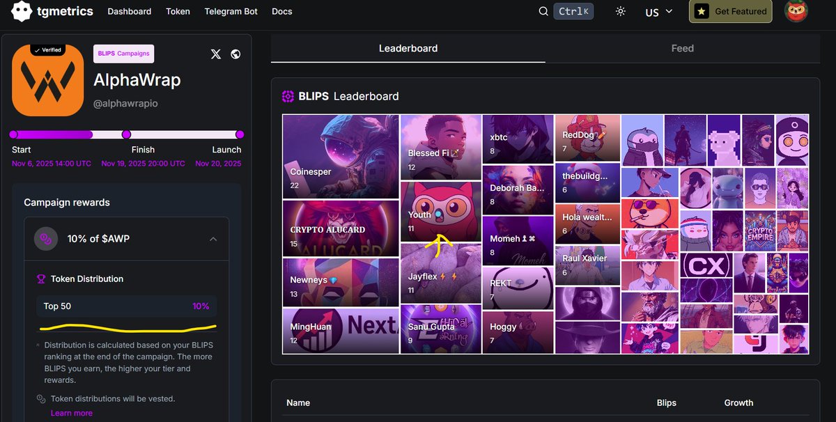The height and width of the screenshot is (422, 836).
Task: Collapse the 10% of $AWP rewards section
Action: [213, 239]
